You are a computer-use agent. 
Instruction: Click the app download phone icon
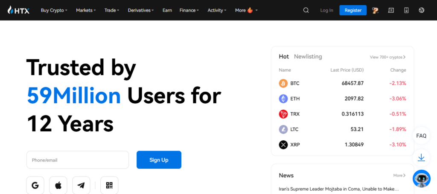tap(406, 10)
